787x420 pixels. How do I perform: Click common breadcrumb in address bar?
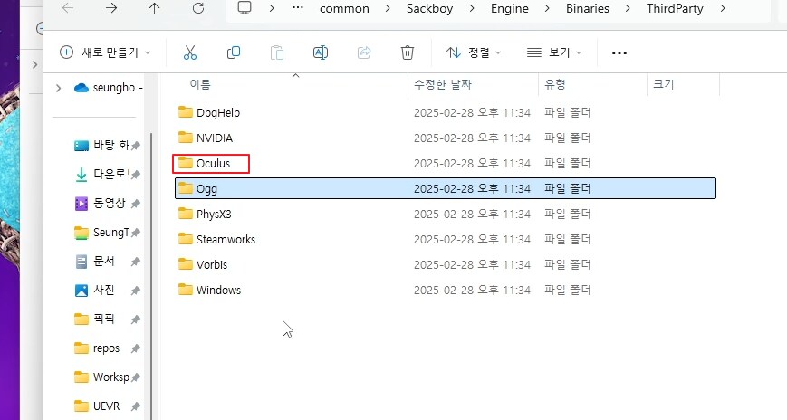344,8
